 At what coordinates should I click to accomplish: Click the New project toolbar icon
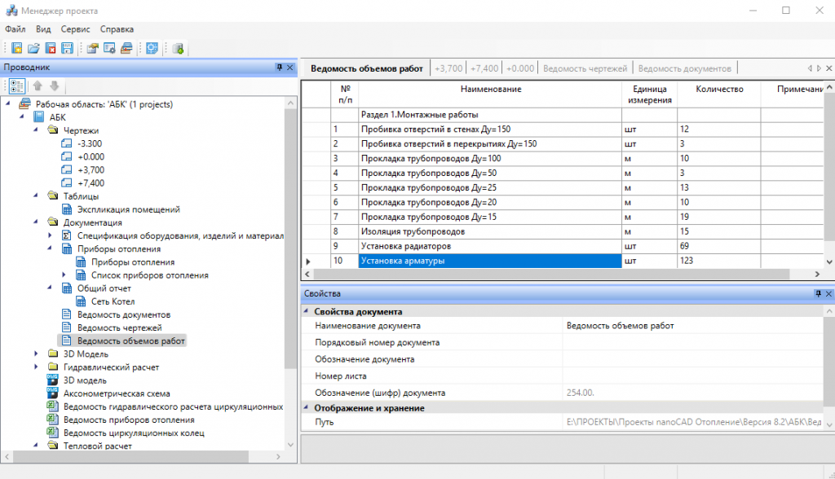(x=16, y=48)
